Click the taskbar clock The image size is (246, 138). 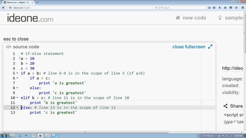tap(238, 136)
